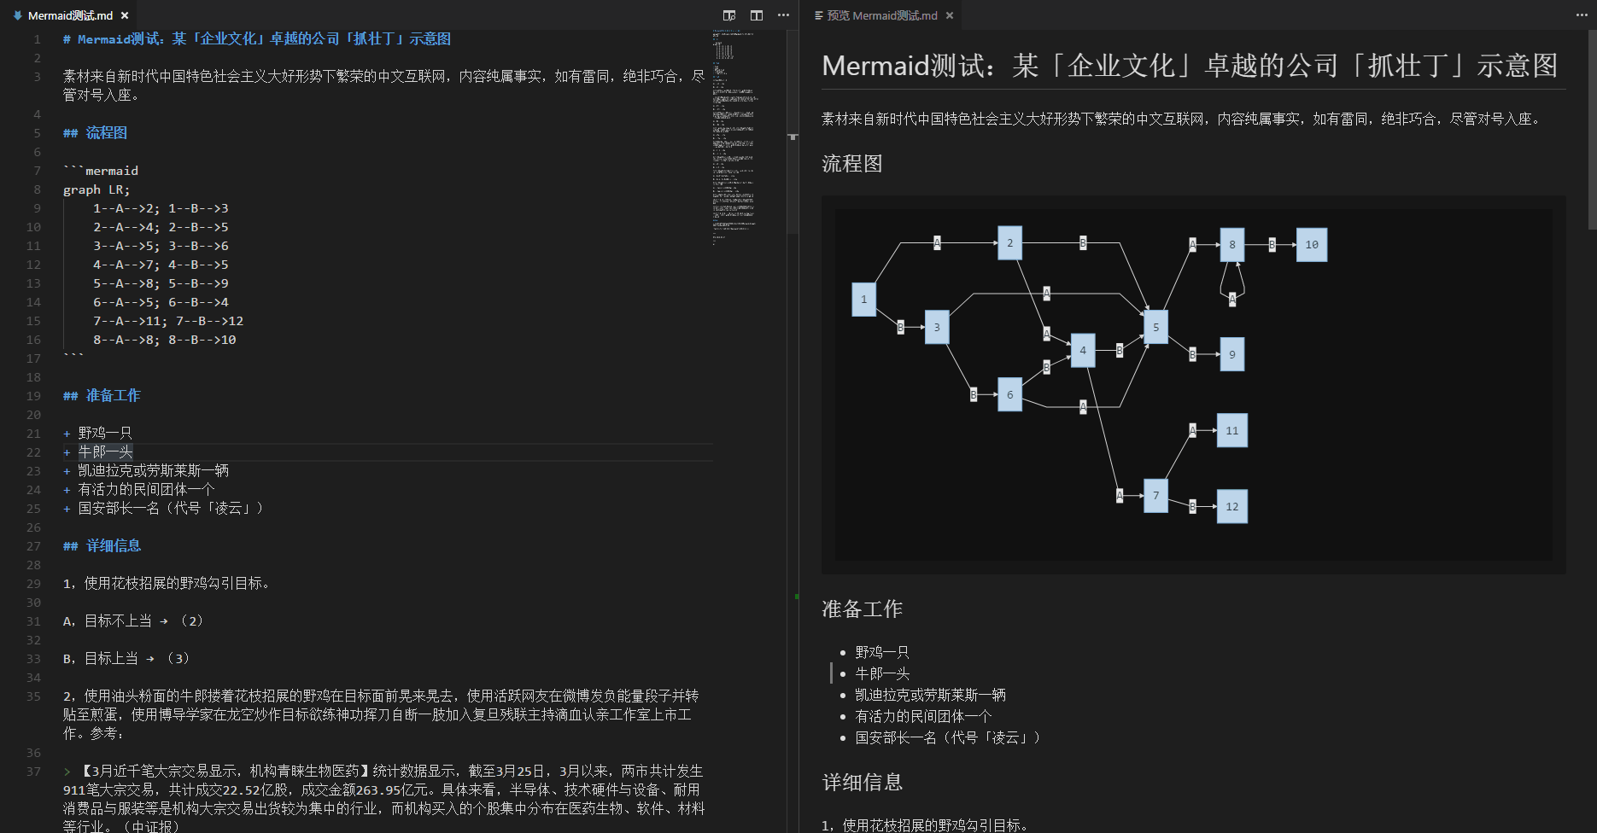Click the heading line '# Mermaid测试' in editor
The height and width of the screenshot is (833, 1597).
(x=257, y=39)
